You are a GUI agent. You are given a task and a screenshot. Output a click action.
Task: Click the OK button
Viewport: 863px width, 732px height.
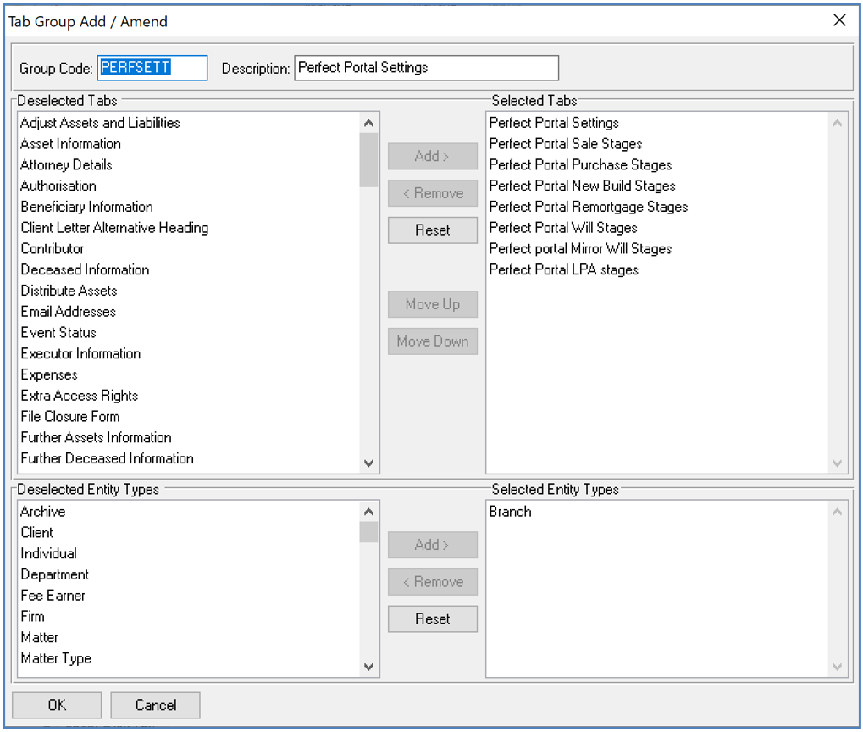(x=57, y=705)
